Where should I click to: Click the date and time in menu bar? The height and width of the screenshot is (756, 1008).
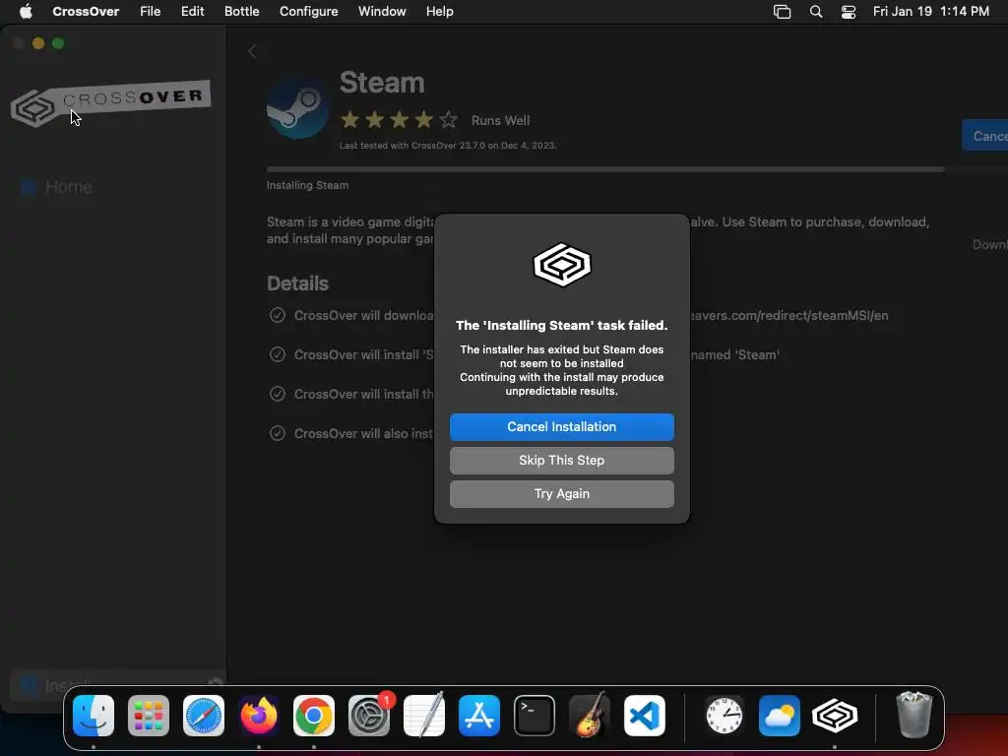click(x=931, y=11)
